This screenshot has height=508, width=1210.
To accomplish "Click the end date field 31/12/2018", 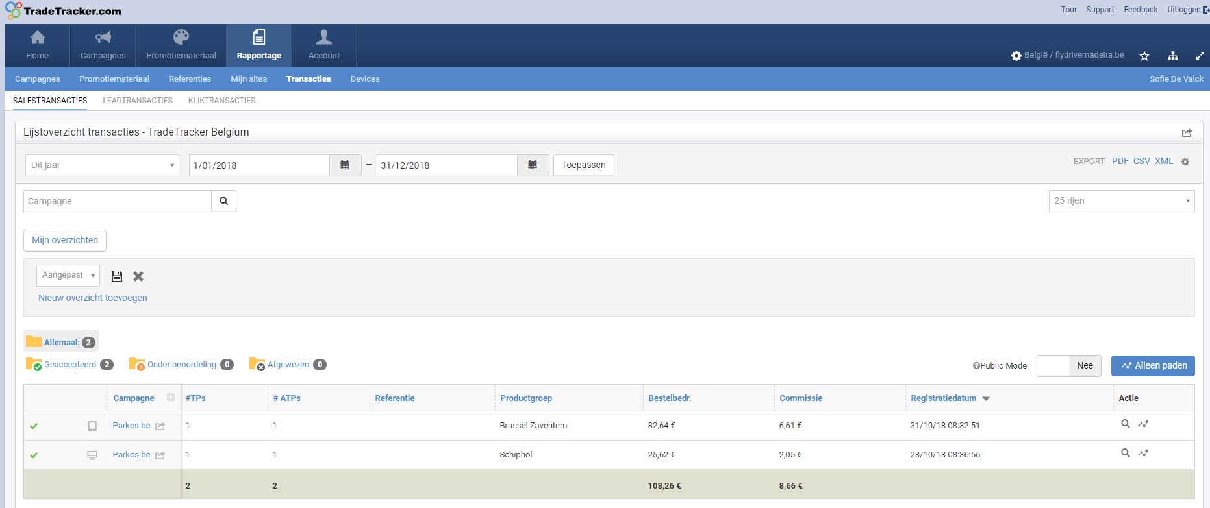I will click(x=447, y=165).
